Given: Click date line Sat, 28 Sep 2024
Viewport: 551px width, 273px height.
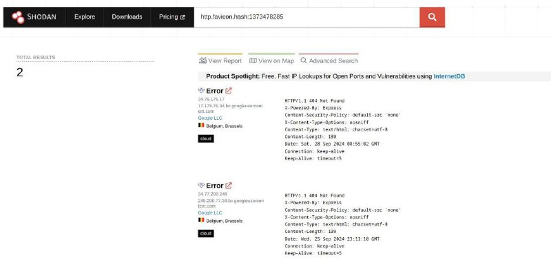Looking at the screenshot, I should click(x=332, y=144).
